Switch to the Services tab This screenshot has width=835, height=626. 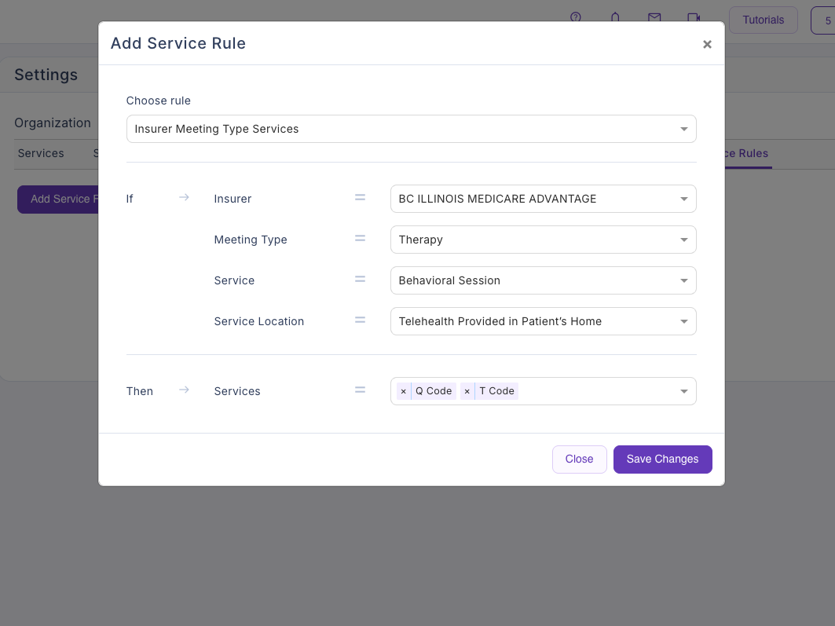point(41,153)
